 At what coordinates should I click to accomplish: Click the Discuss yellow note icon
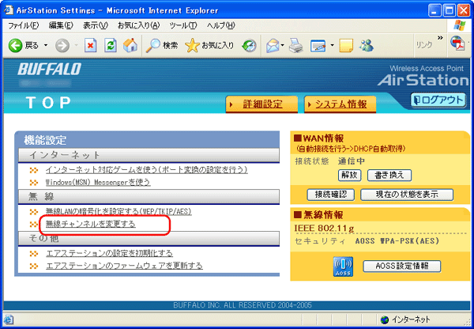coord(346,46)
